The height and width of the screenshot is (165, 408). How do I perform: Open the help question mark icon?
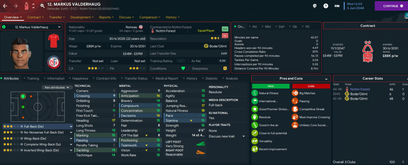(x=326, y=6)
